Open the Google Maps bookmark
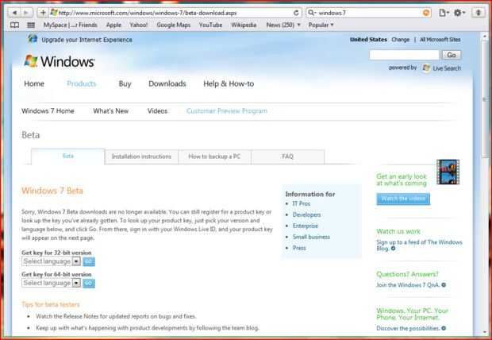 tap(174, 25)
